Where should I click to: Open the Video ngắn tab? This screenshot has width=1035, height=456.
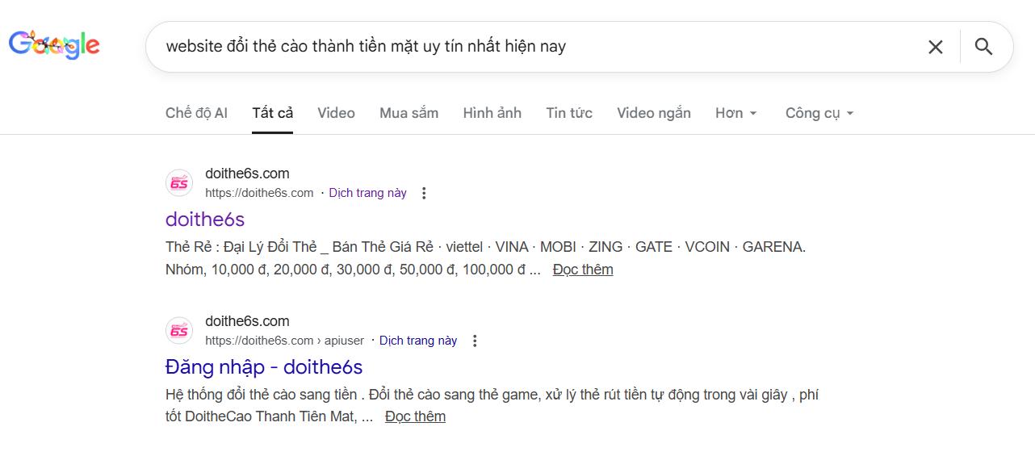[654, 113]
